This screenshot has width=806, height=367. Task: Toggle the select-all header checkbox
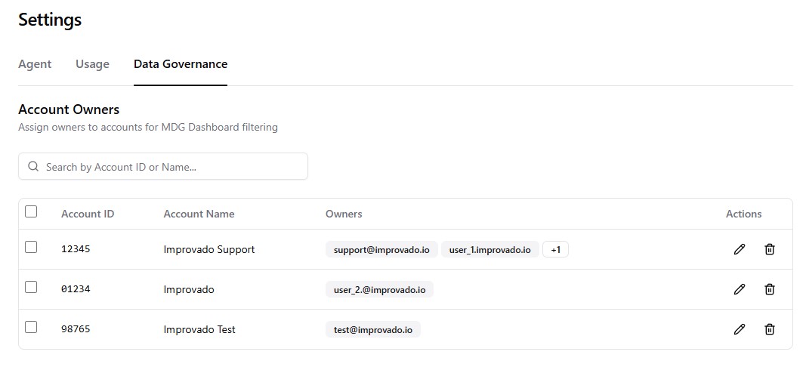pyautogui.click(x=31, y=211)
